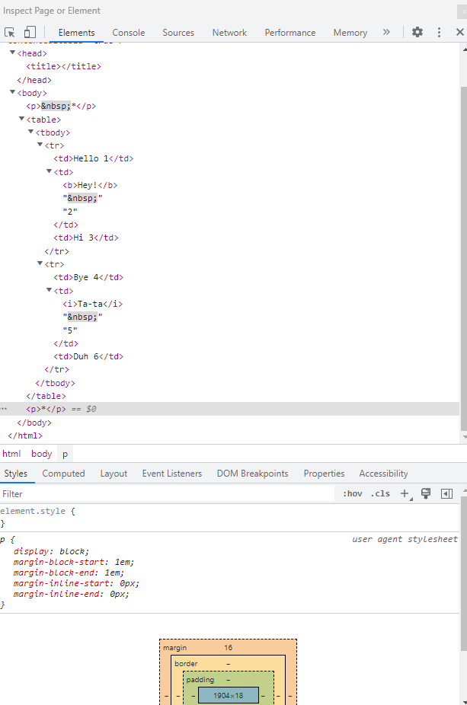This screenshot has height=705, width=467.
Task: Open the Accessibility pane
Action: (x=383, y=474)
